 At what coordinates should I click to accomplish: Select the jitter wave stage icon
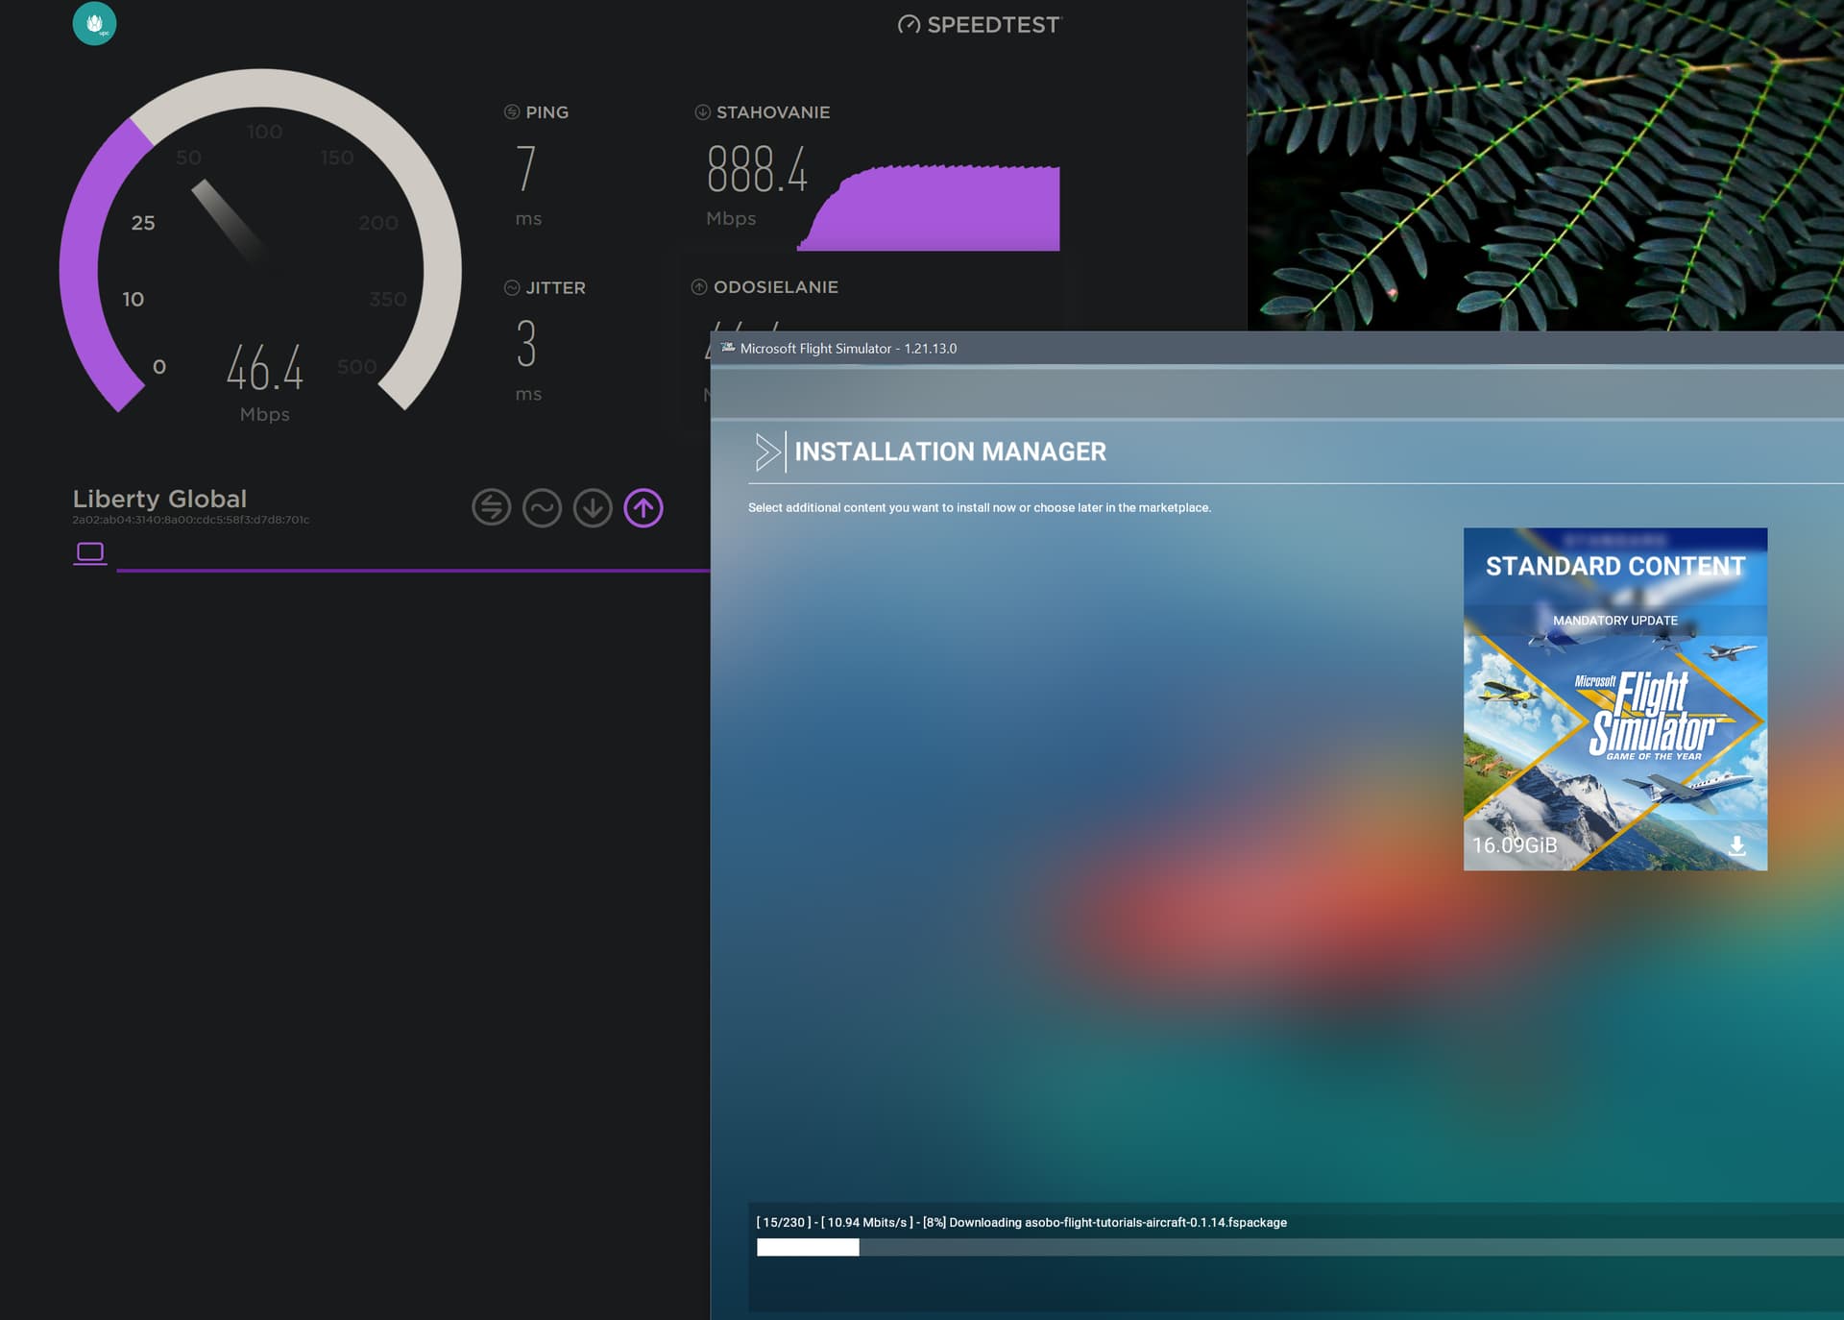542,507
